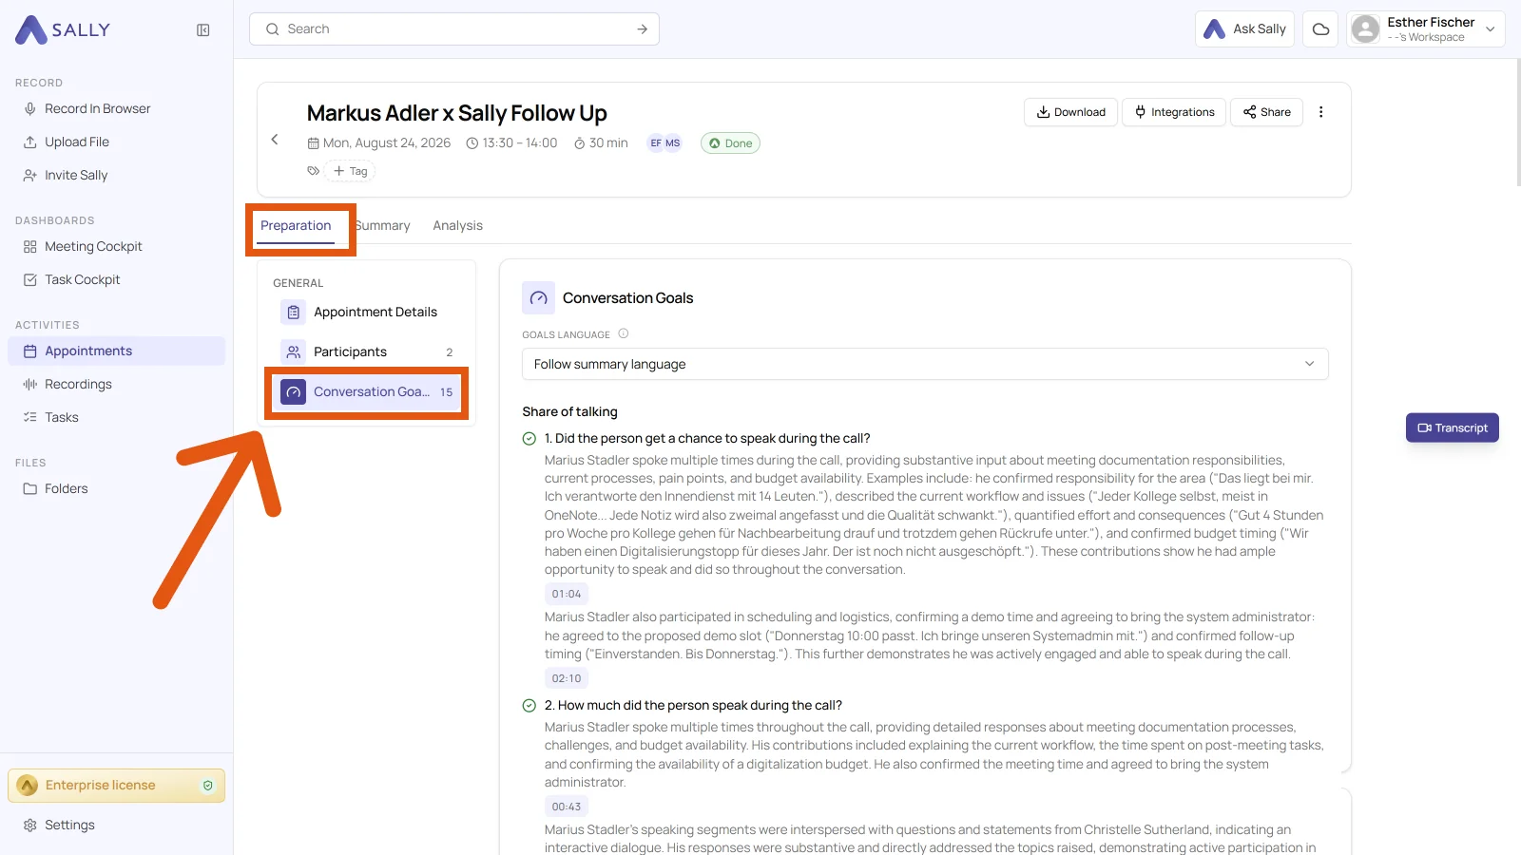Screen dimensions: 1521x855
Task: Select Appointment Details in General list
Action: click(x=367, y=313)
